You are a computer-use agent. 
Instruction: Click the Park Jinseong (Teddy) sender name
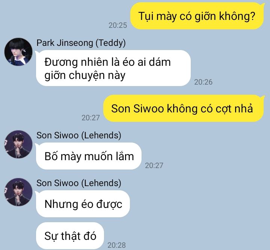(x=81, y=43)
